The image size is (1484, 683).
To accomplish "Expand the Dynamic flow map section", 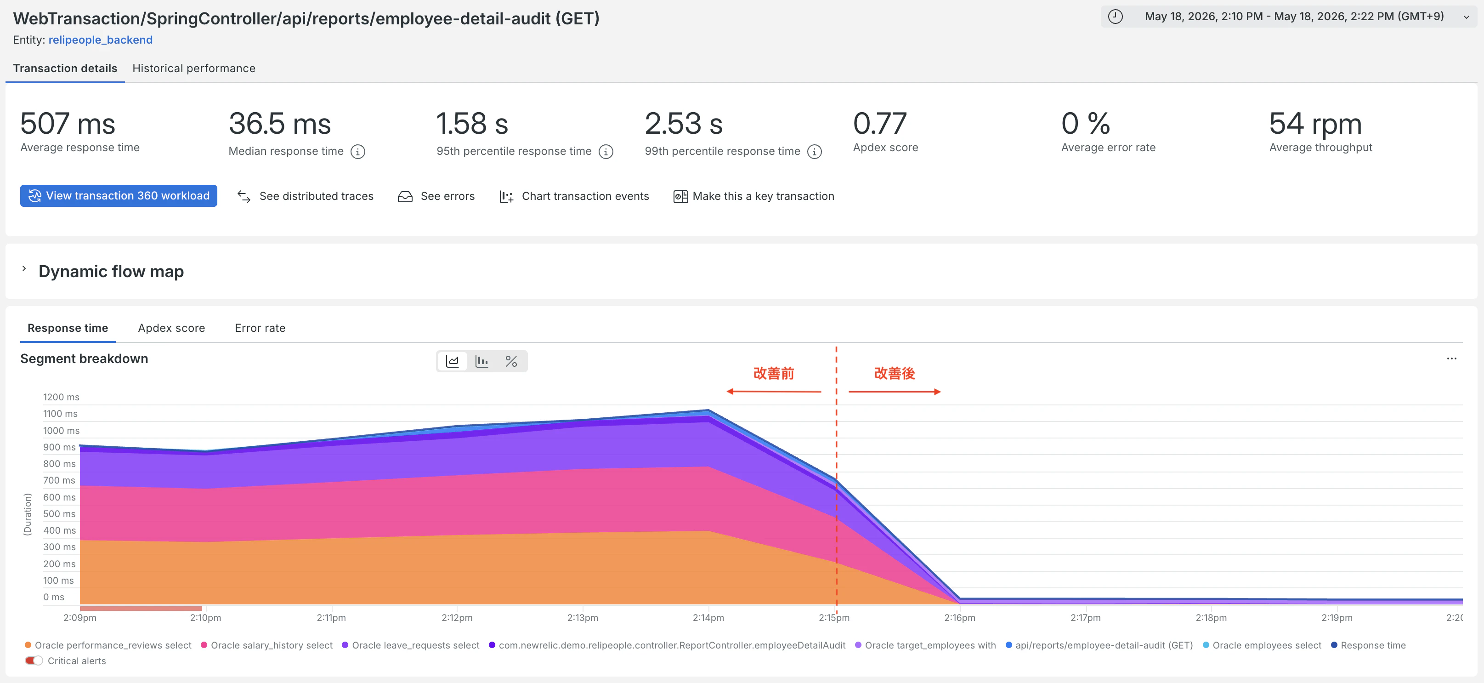I will click(x=24, y=268).
